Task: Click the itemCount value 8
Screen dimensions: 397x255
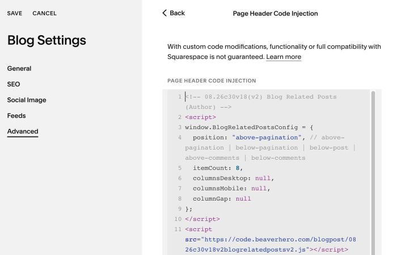Action: click(238, 168)
